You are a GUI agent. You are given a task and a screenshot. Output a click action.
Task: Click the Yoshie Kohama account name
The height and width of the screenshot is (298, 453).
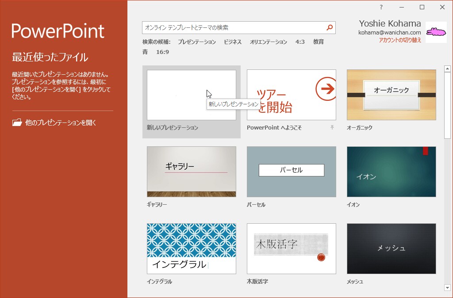click(390, 23)
